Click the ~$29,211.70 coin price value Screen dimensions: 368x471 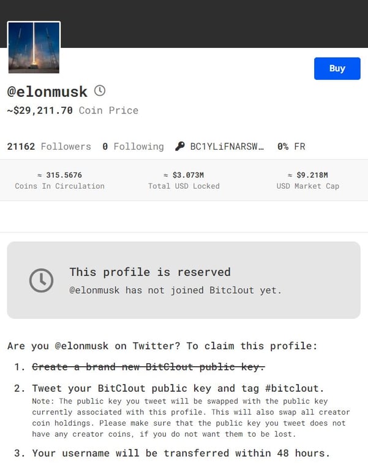tap(40, 110)
